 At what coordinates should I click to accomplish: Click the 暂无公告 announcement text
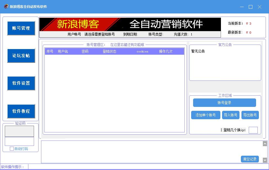coord(198,51)
